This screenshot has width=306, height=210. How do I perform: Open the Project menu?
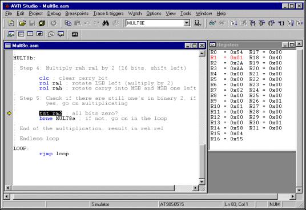(x=36, y=14)
